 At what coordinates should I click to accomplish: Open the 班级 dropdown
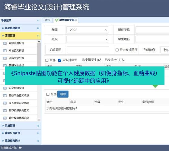pyautogui.click(x=87, y=39)
